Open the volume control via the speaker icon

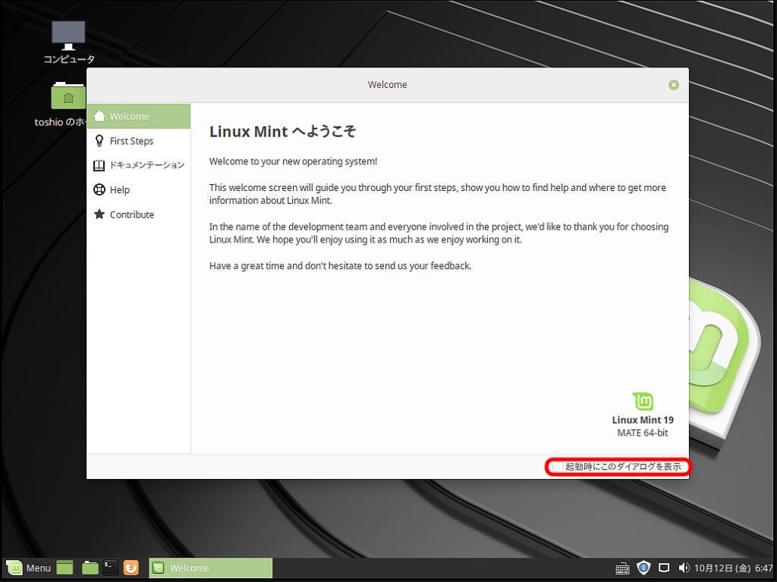684,568
